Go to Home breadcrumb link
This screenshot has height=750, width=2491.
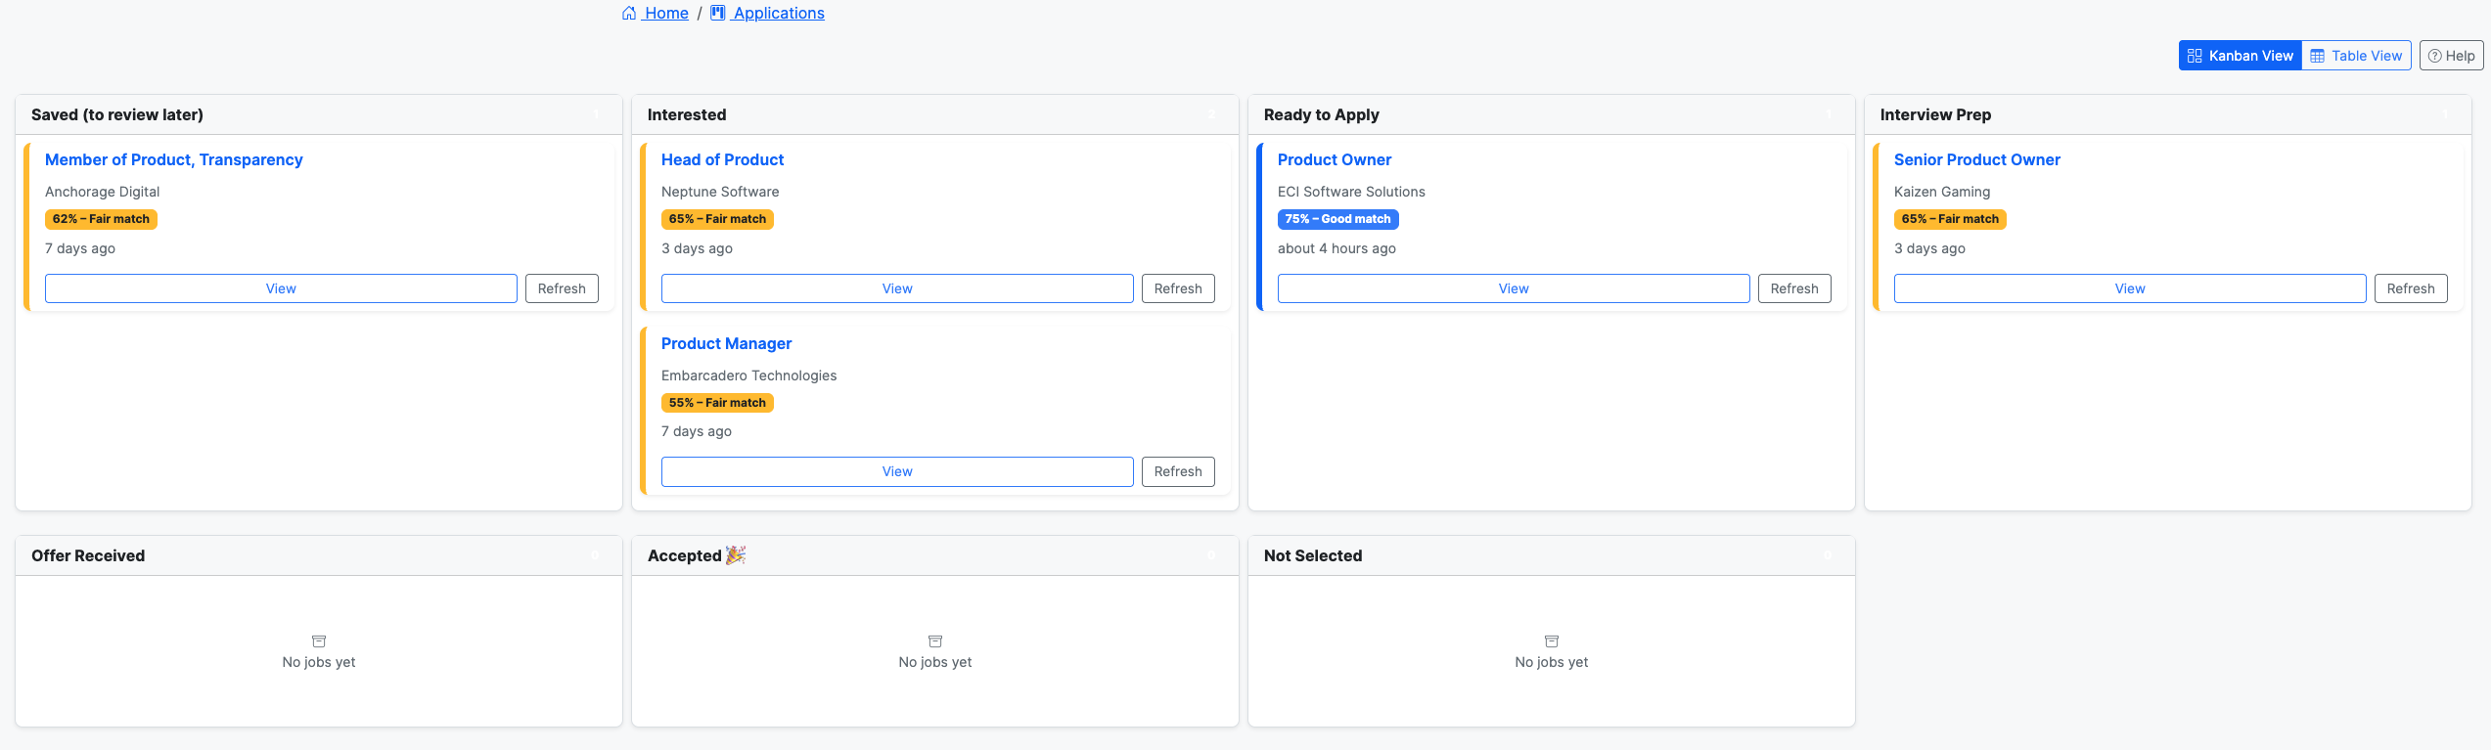(x=656, y=13)
